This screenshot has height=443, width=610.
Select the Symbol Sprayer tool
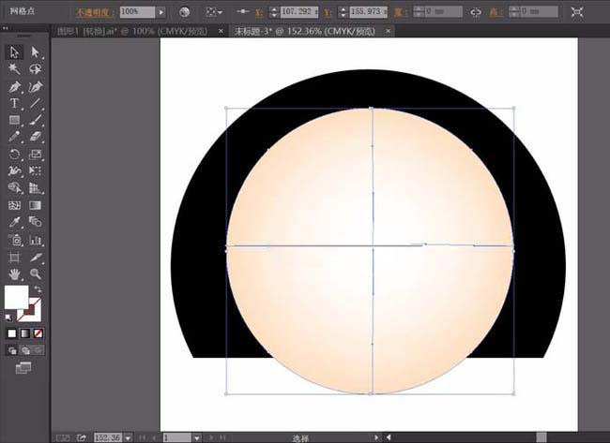tap(14, 240)
